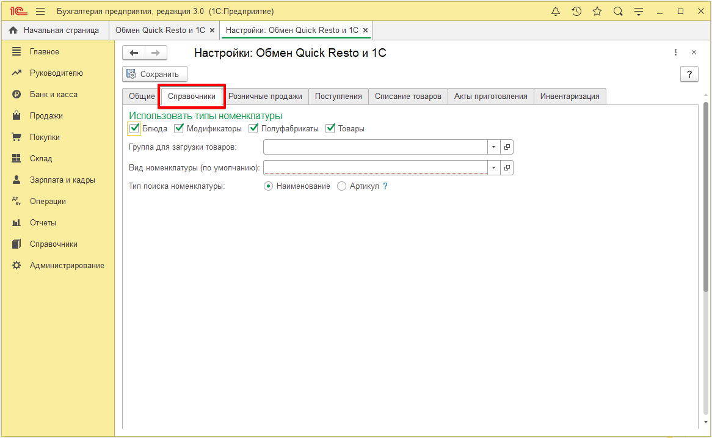Show hint for nomenclature search type
Image resolution: width=712 pixels, height=438 pixels.
click(385, 186)
